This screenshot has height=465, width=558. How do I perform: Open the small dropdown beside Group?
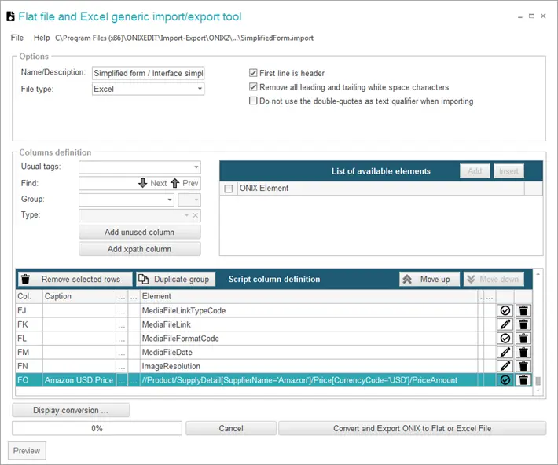(x=189, y=200)
